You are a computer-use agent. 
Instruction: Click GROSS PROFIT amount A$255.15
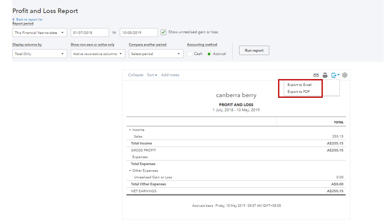click(335, 150)
